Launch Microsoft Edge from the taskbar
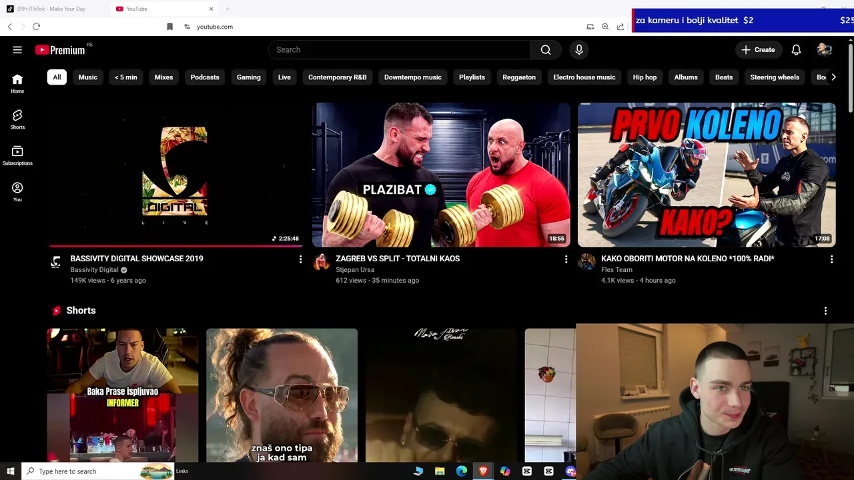 point(462,471)
